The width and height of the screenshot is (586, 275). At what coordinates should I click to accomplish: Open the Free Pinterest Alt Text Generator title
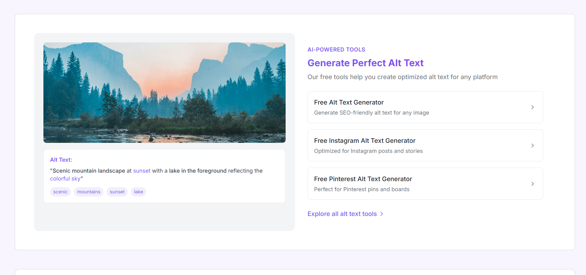click(x=363, y=179)
